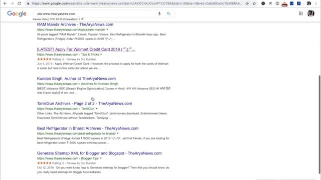Screen dimensions: 321x180
Task: Run search with the magnifier icon
Action: tap(169, 13)
